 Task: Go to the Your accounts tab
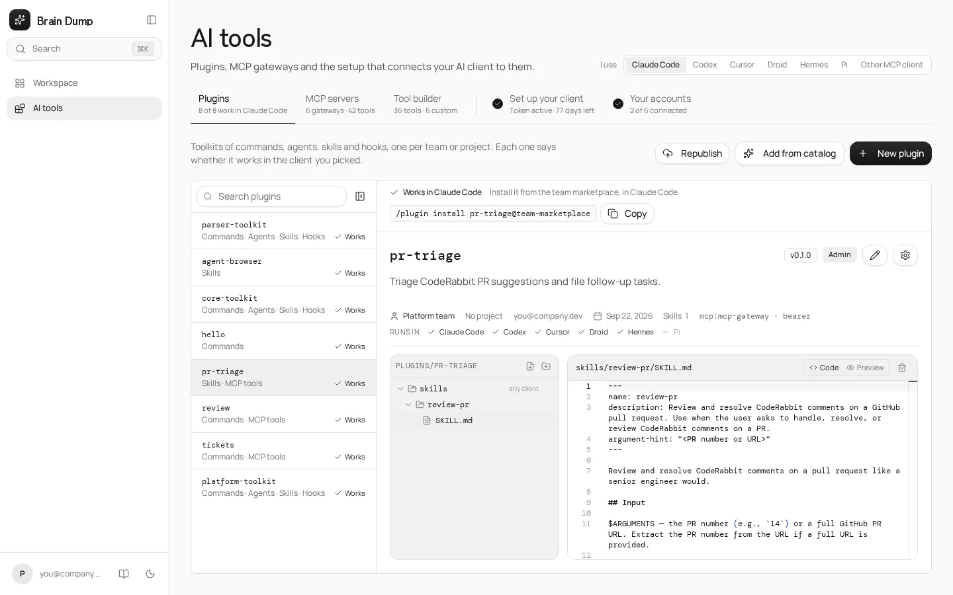(x=652, y=104)
